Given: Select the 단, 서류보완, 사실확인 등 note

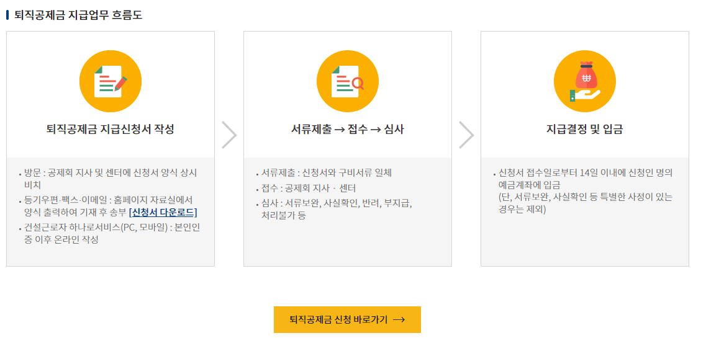Looking at the screenshot, I should 586,203.
